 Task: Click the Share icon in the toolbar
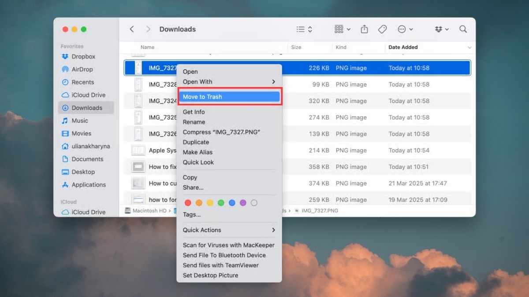pyautogui.click(x=364, y=29)
